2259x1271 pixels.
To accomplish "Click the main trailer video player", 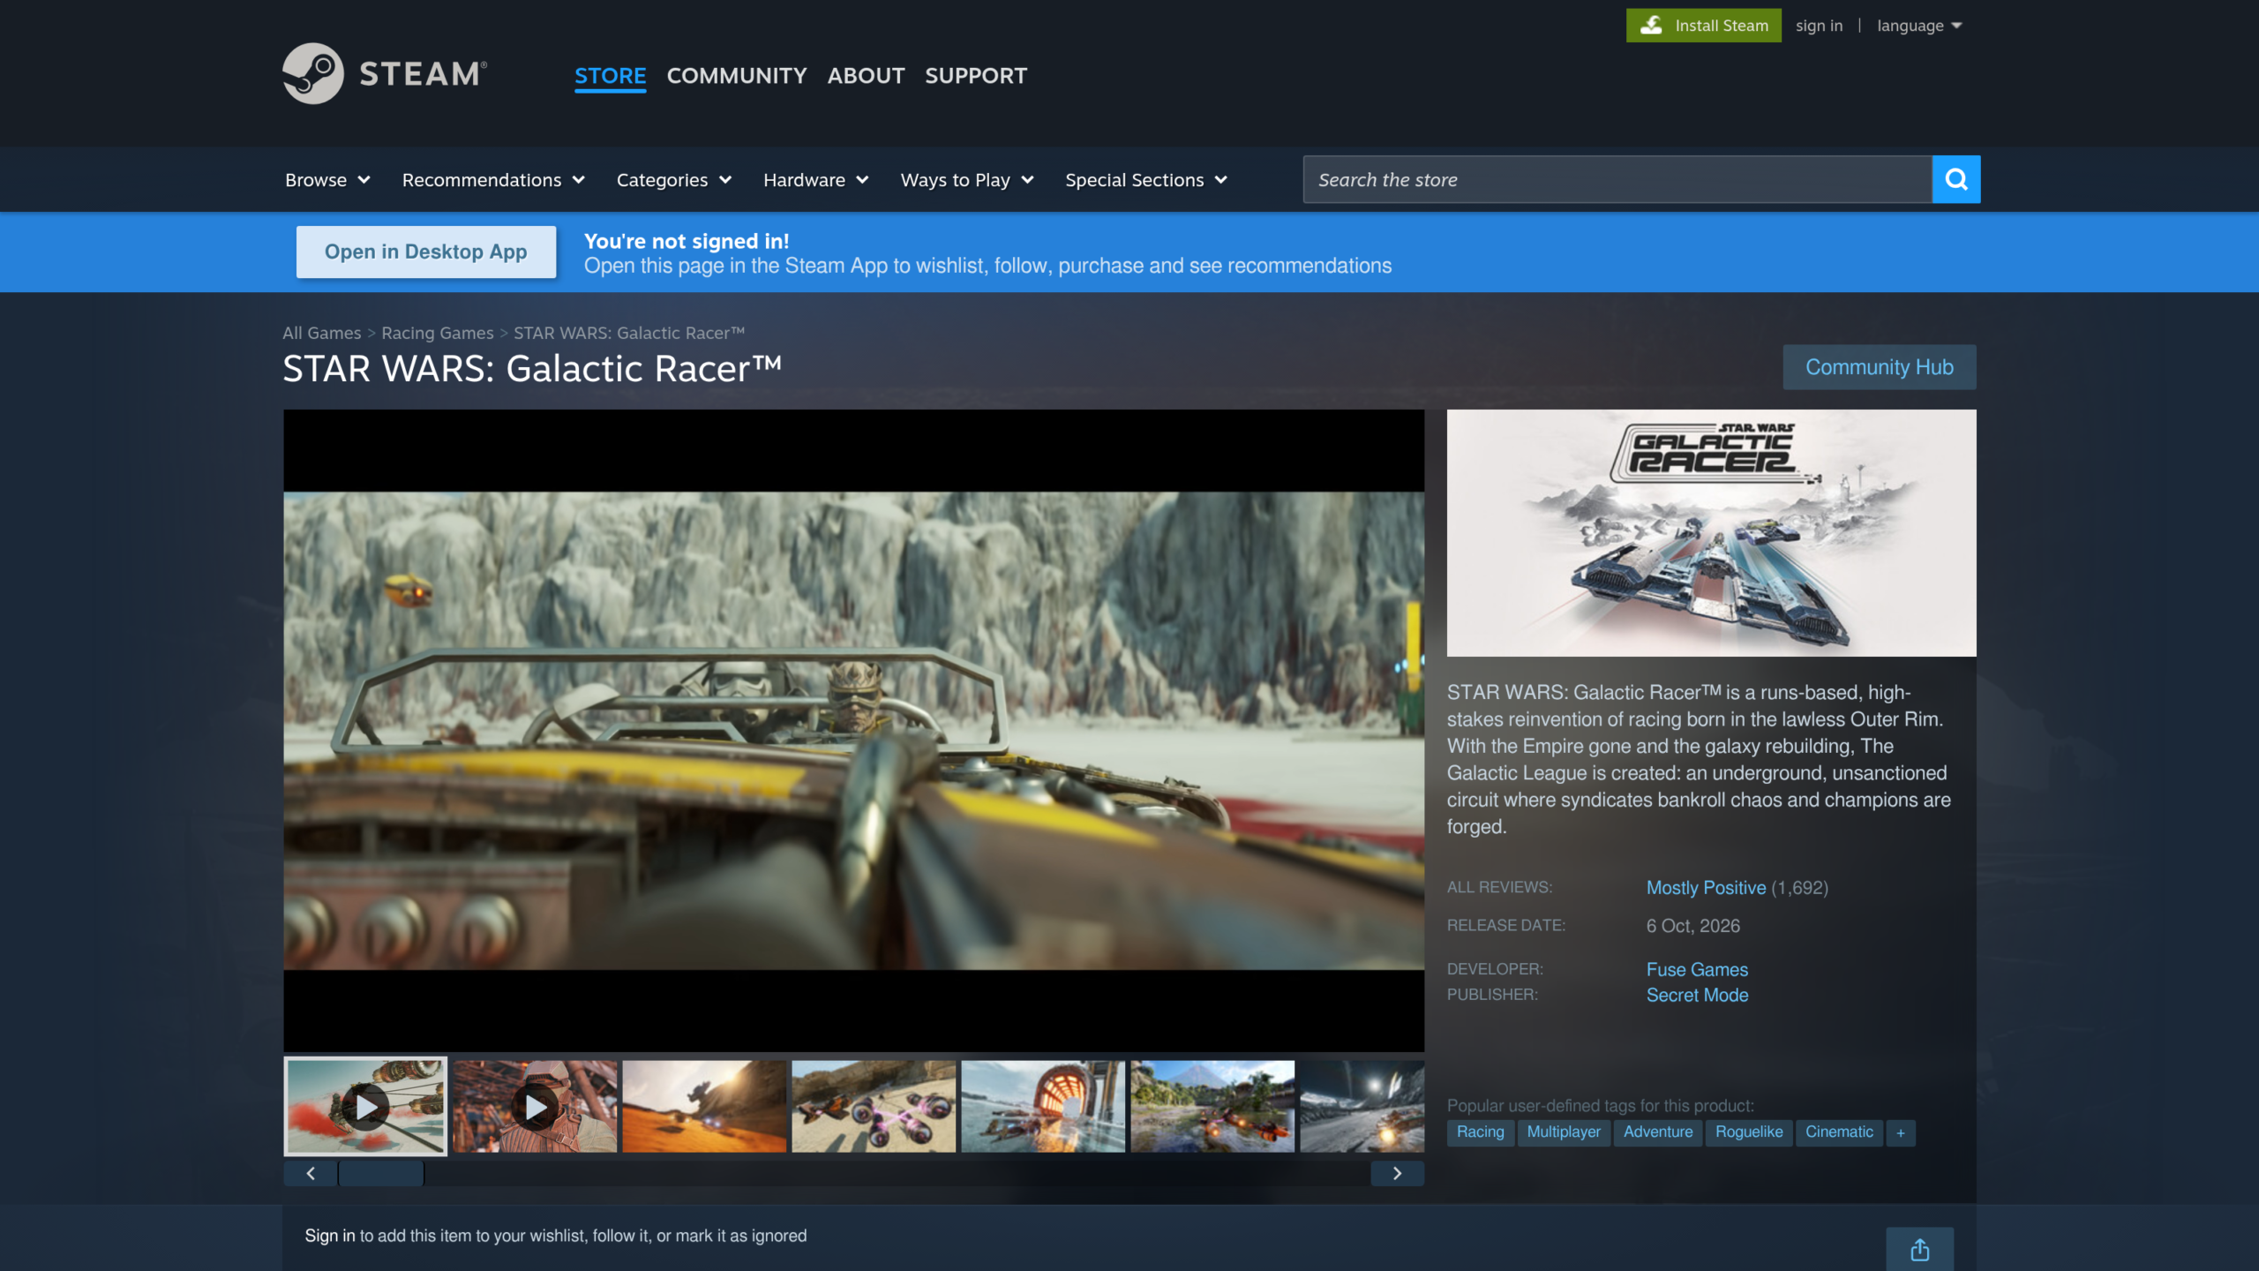I will click(x=853, y=730).
